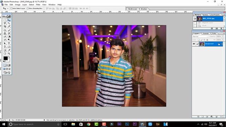The width and height of the screenshot is (226, 127).
Task: Enable Auto Select Layer checkbox
Action: [x=11, y=8]
